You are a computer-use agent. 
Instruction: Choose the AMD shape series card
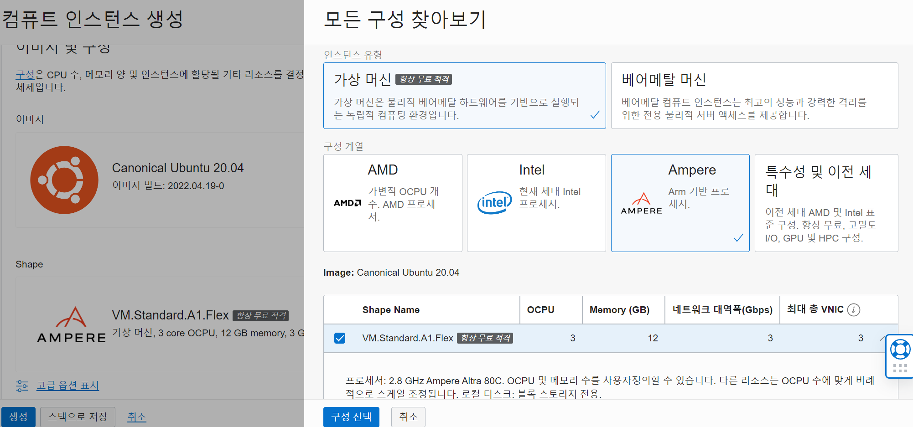click(393, 203)
